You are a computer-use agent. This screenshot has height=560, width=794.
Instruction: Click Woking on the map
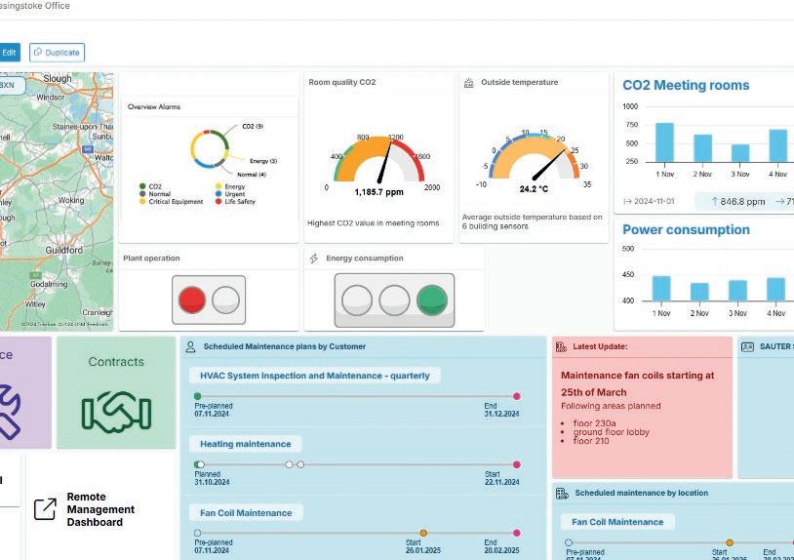71,201
